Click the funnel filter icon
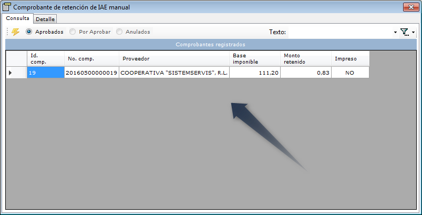The width and height of the screenshot is (422, 215). coord(404,32)
